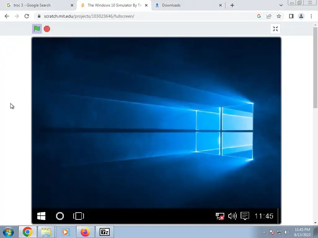This screenshot has height=238, width=318.
Task: Close the Downloads tab
Action: pyautogui.click(x=220, y=5)
